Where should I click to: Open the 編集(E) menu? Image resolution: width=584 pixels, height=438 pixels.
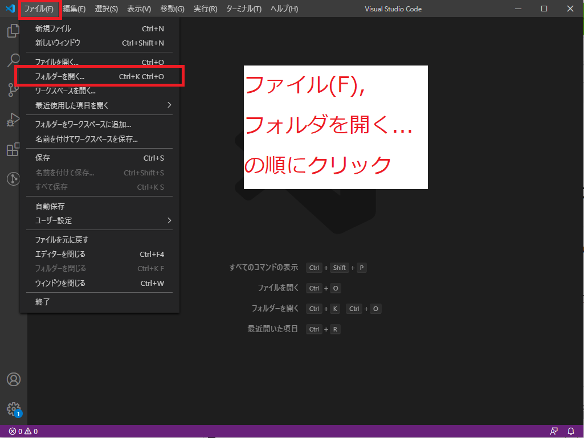click(x=74, y=9)
